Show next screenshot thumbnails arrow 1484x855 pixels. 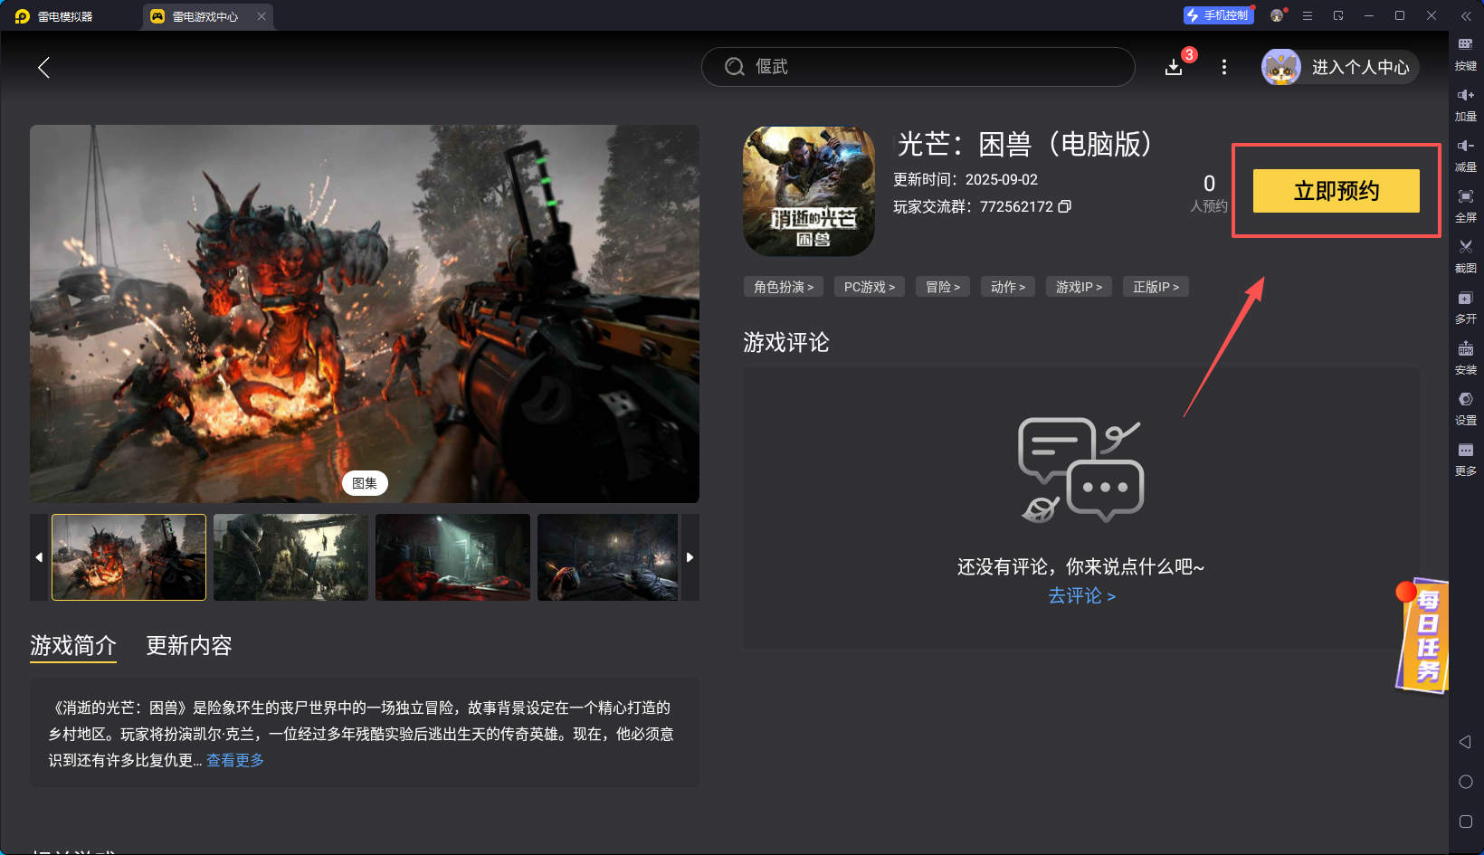click(x=690, y=557)
